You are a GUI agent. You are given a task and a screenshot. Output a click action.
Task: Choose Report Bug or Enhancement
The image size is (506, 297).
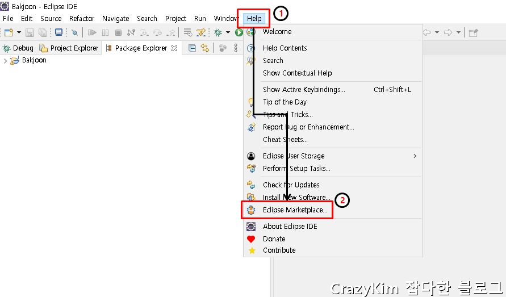(333, 127)
